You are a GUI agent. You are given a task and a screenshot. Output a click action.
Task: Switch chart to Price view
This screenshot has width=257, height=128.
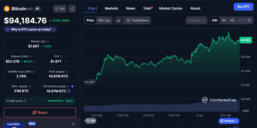tap(90, 20)
